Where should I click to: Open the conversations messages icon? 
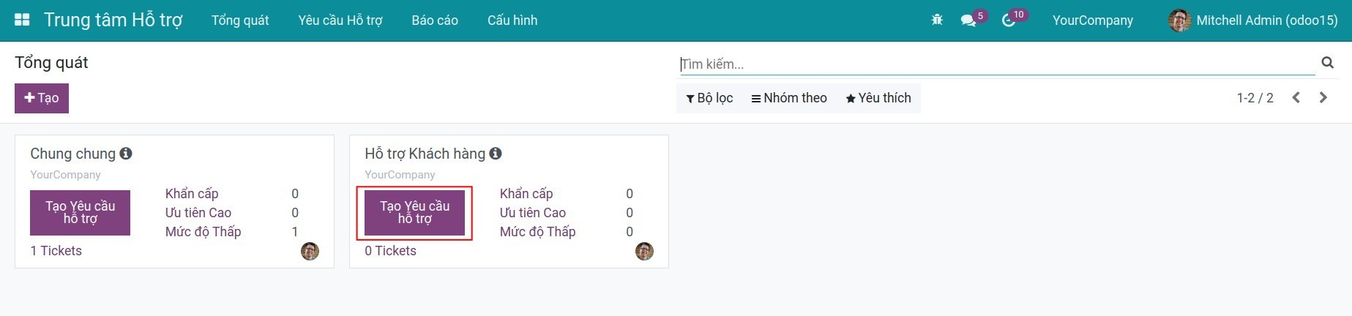pyautogui.click(x=968, y=20)
